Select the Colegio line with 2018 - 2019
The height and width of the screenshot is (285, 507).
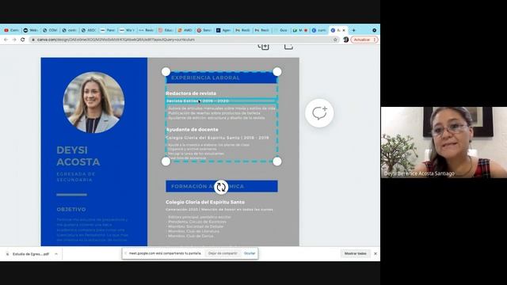(217, 138)
